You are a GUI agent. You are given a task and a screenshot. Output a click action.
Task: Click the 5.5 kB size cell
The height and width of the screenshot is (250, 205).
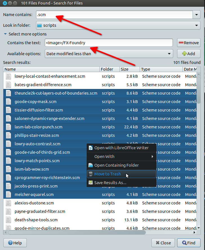pyautogui.click(x=132, y=85)
